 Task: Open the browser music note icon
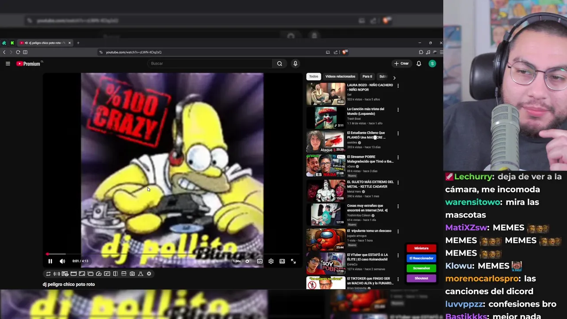coord(428,52)
